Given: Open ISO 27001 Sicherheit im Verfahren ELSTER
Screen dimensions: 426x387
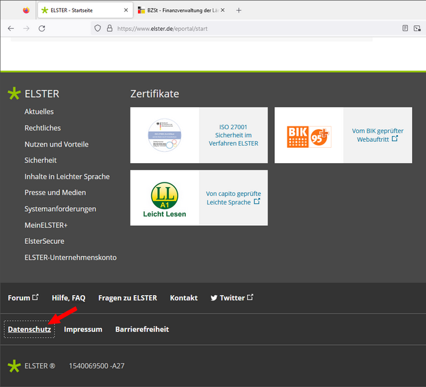Looking at the screenshot, I should click(x=234, y=135).
